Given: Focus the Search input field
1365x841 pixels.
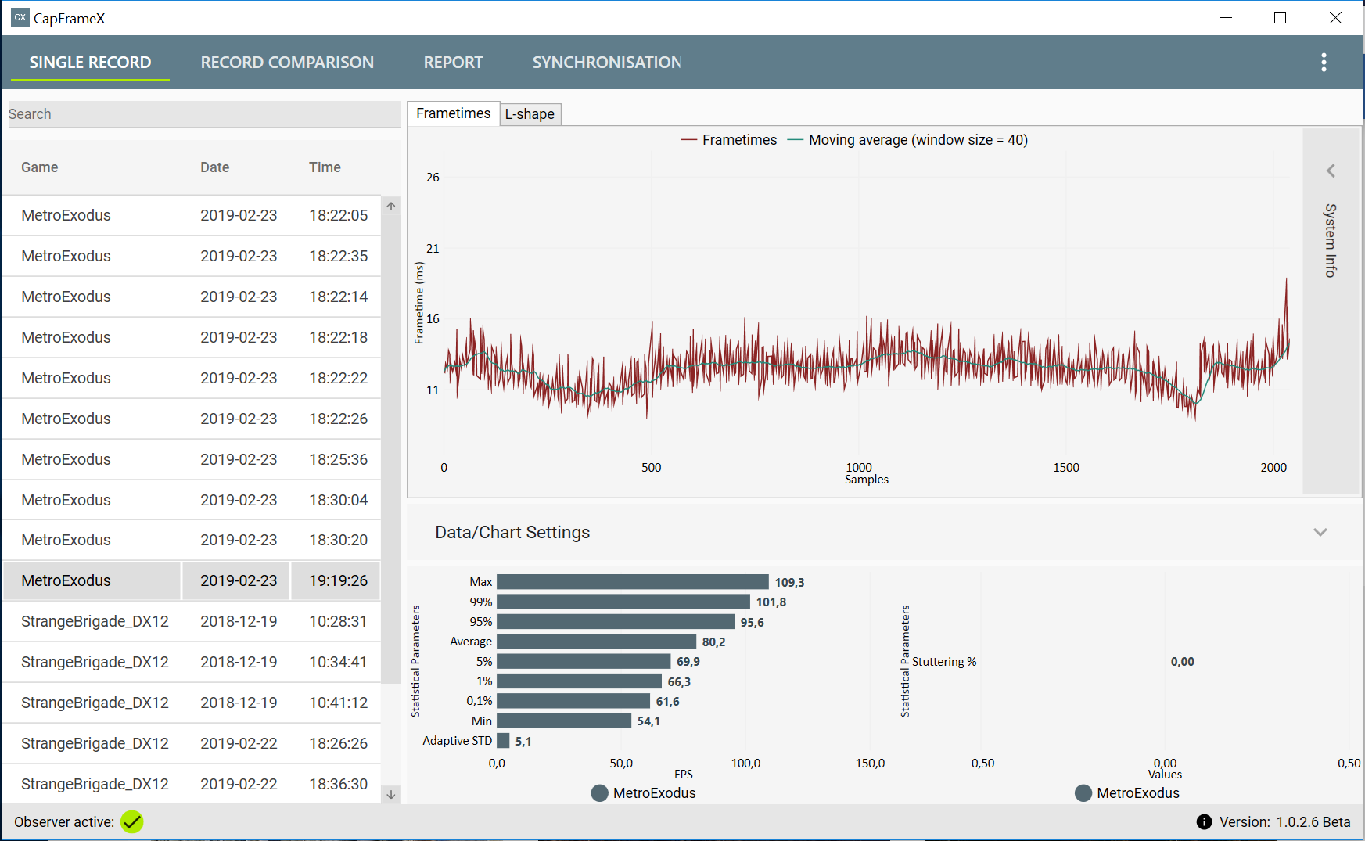Looking at the screenshot, I should point(204,114).
